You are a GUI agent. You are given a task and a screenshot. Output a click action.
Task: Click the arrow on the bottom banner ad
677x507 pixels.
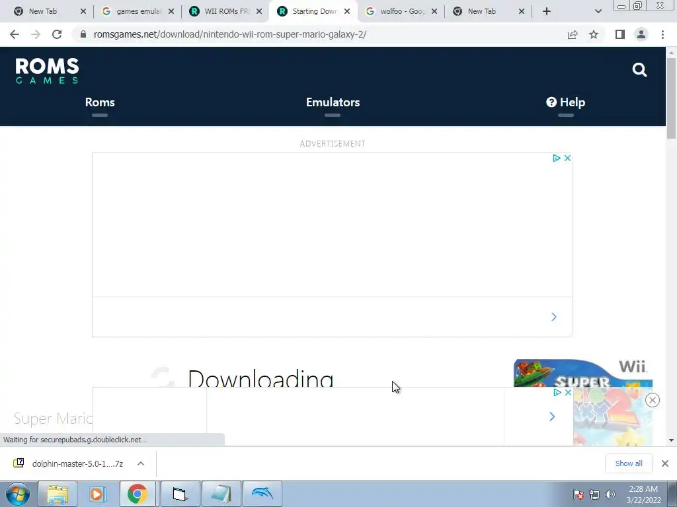click(552, 417)
